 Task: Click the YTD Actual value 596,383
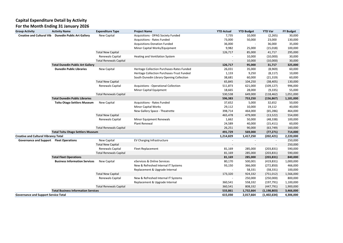point(228,98)
